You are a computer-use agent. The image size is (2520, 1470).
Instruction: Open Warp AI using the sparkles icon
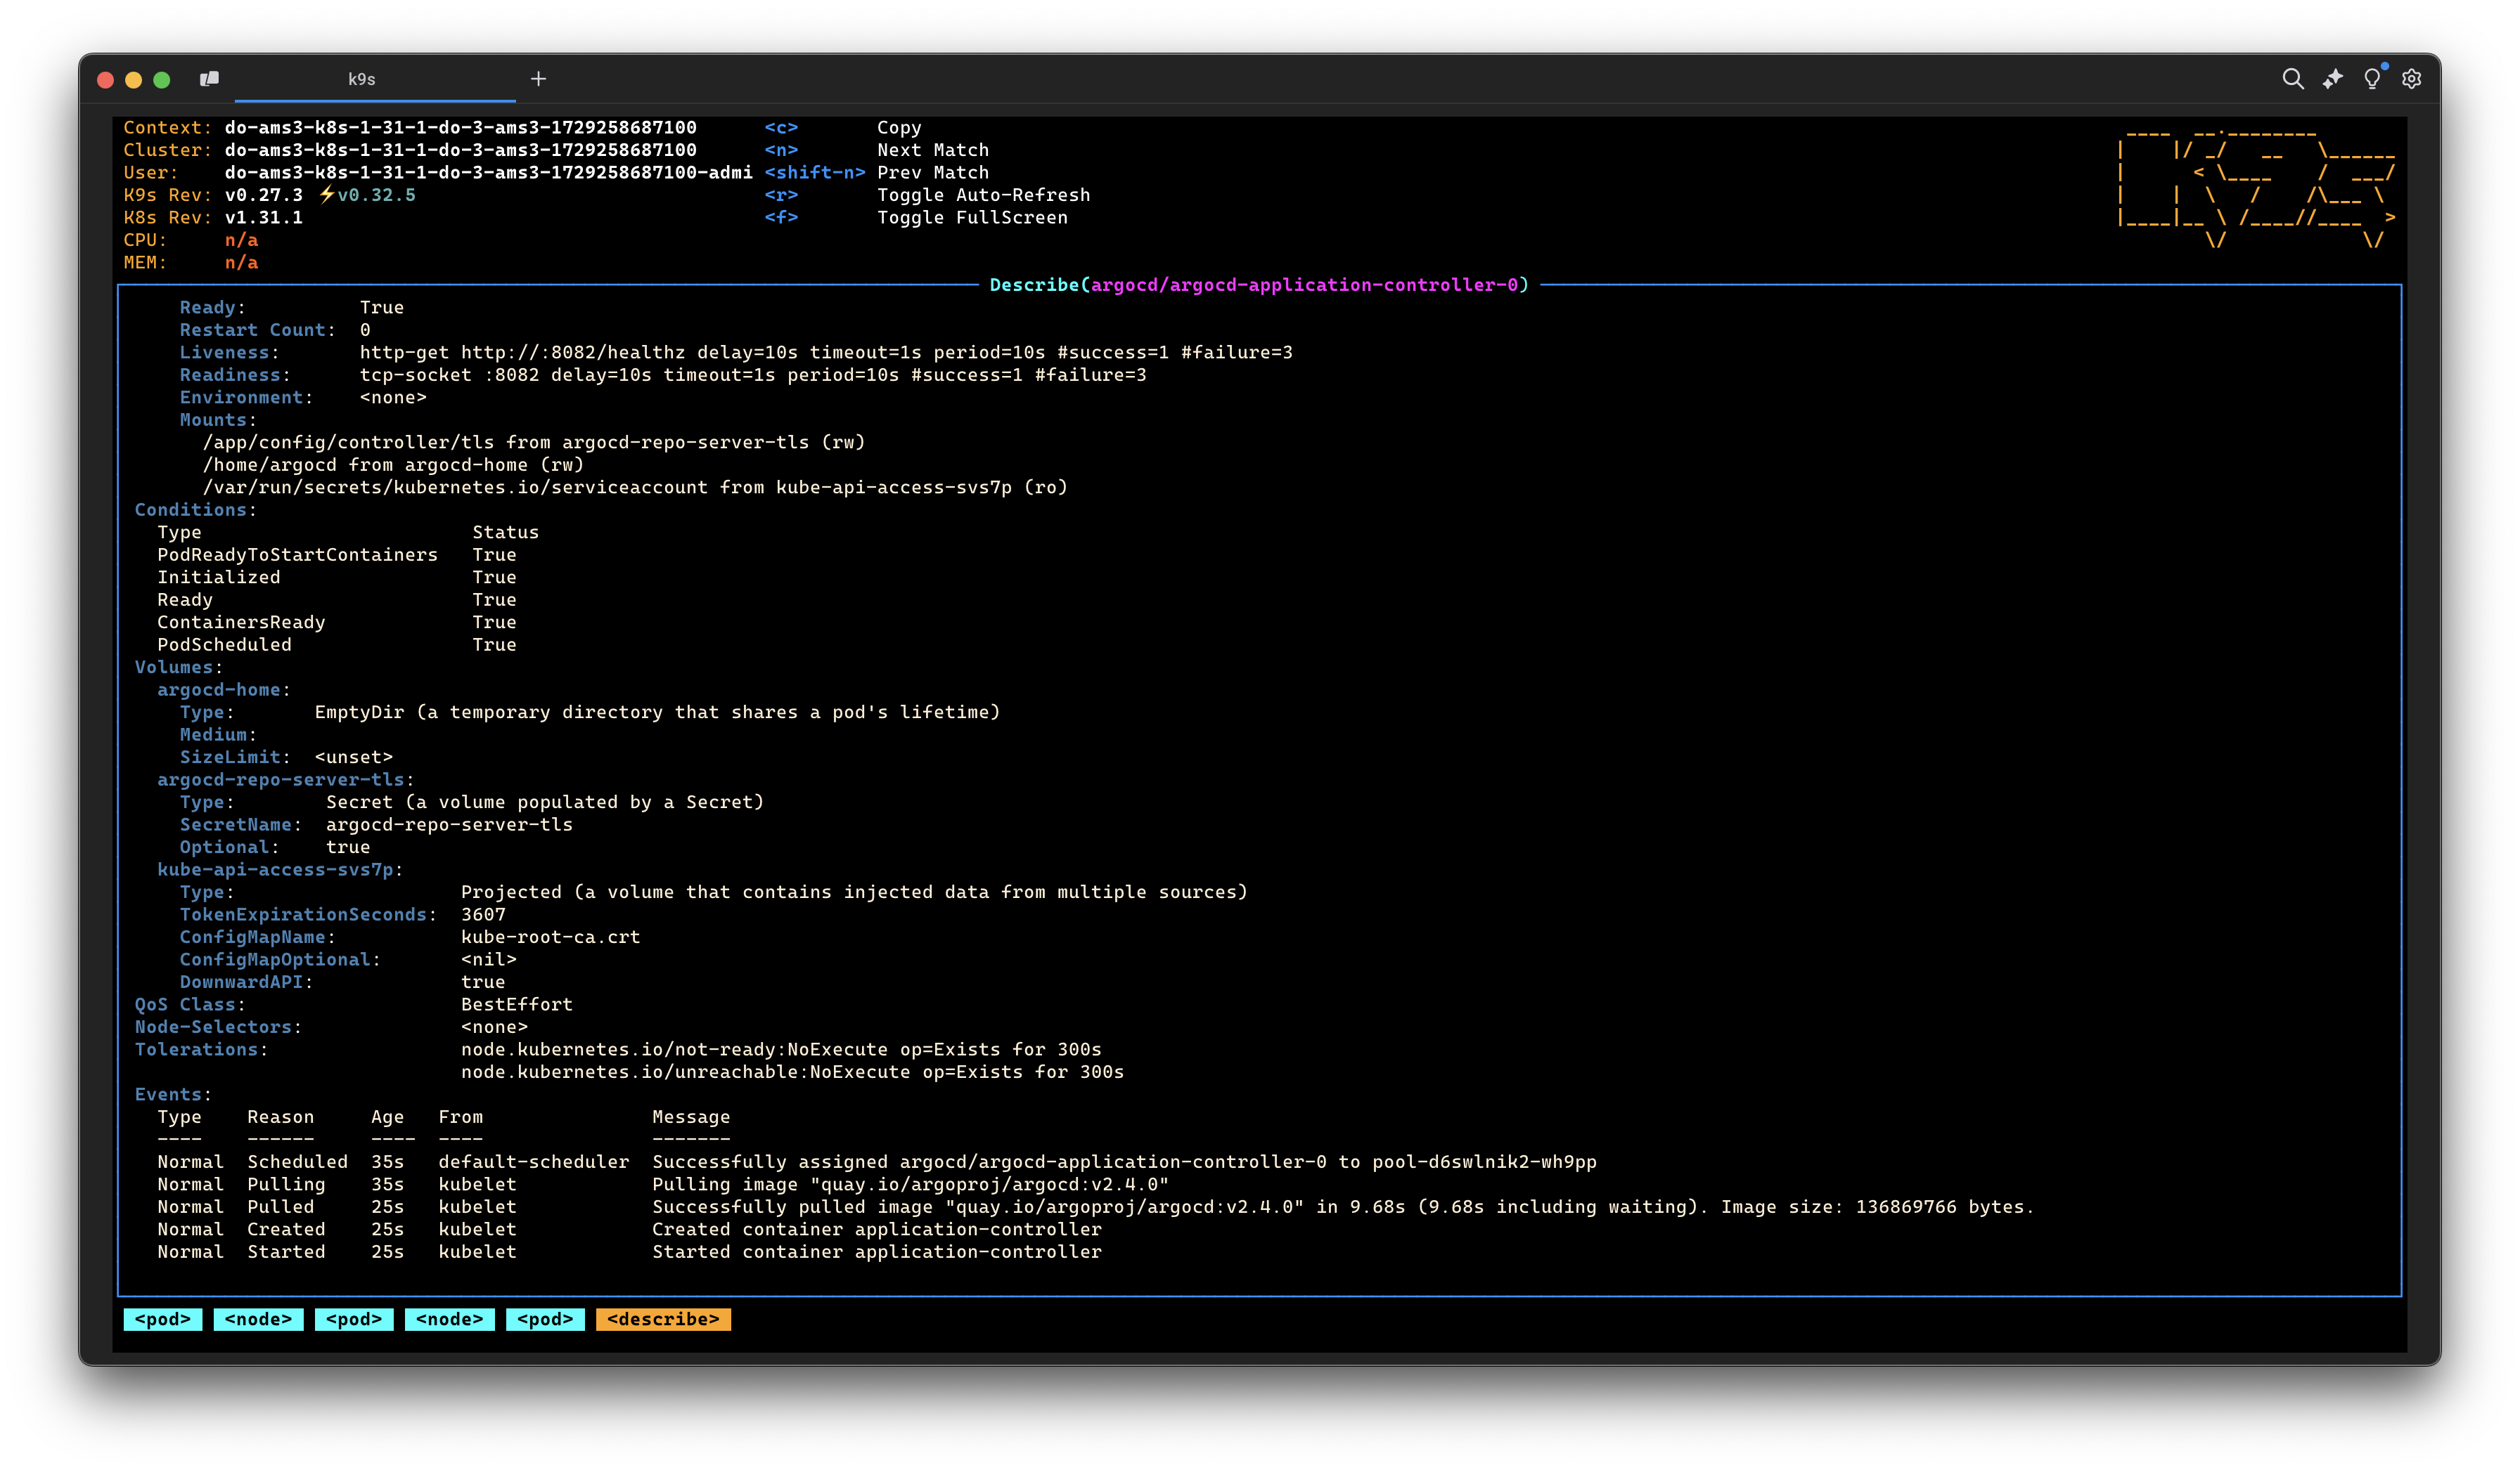(2332, 78)
